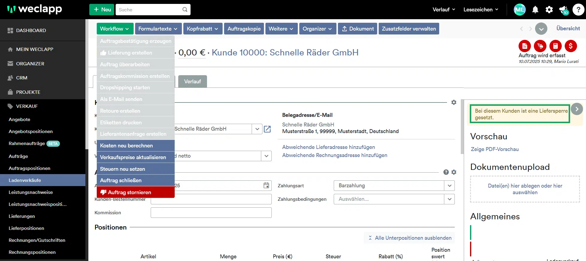Image resolution: width=586 pixels, height=261 pixels.
Task: Click Zeige PDF-Vorschau link
Action: point(495,149)
